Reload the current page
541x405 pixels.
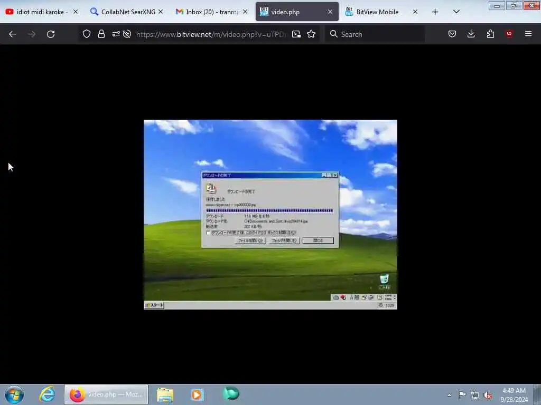(51, 34)
